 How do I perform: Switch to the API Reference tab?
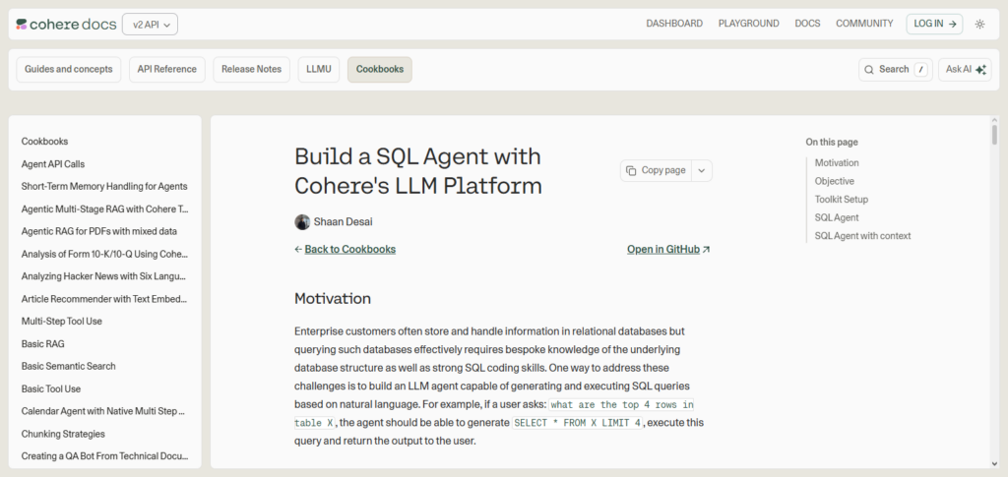pos(167,69)
